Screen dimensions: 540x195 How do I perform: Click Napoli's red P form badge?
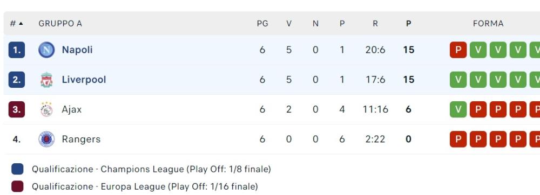458,50
